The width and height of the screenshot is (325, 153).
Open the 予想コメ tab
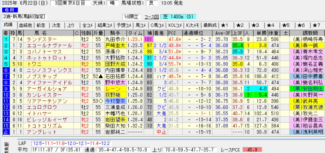pyautogui.click(x=124, y=25)
